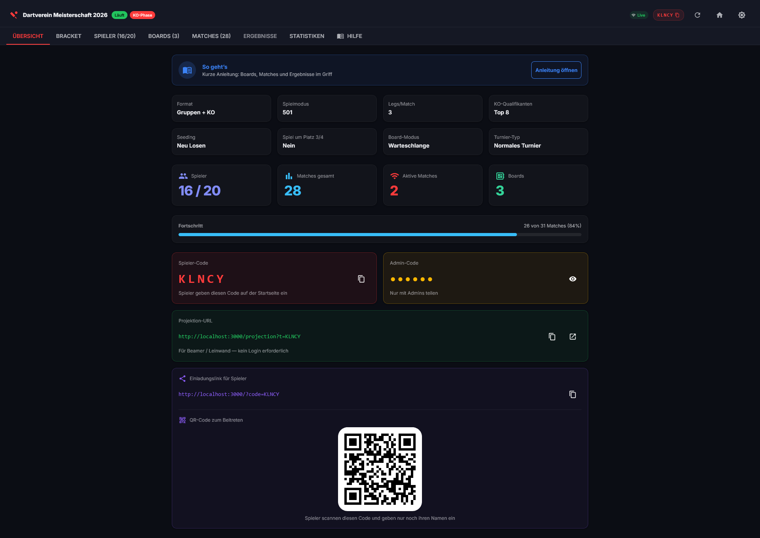Click Turnier-Typ Normales Turnier card
The height and width of the screenshot is (538, 760).
[x=538, y=142]
